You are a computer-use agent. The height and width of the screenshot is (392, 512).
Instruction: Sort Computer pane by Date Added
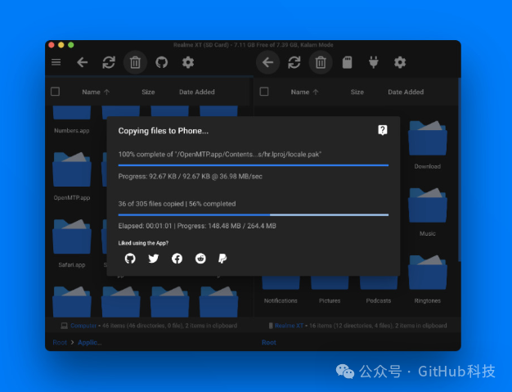pyautogui.click(x=197, y=92)
